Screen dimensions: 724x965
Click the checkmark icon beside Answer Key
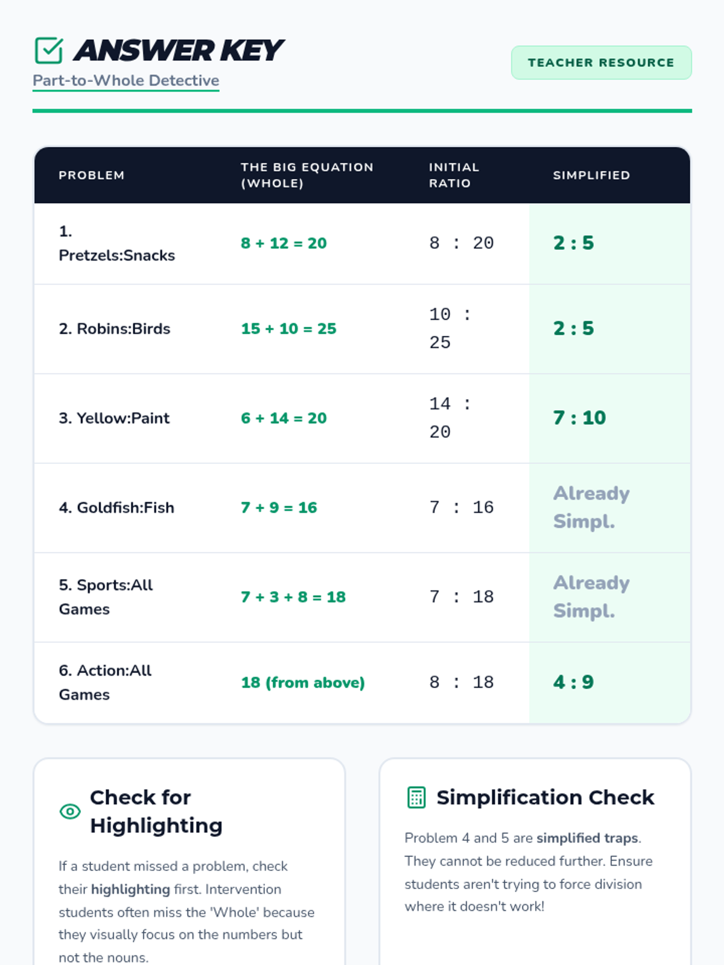point(49,51)
